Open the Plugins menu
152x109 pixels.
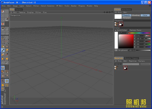click(82, 6)
